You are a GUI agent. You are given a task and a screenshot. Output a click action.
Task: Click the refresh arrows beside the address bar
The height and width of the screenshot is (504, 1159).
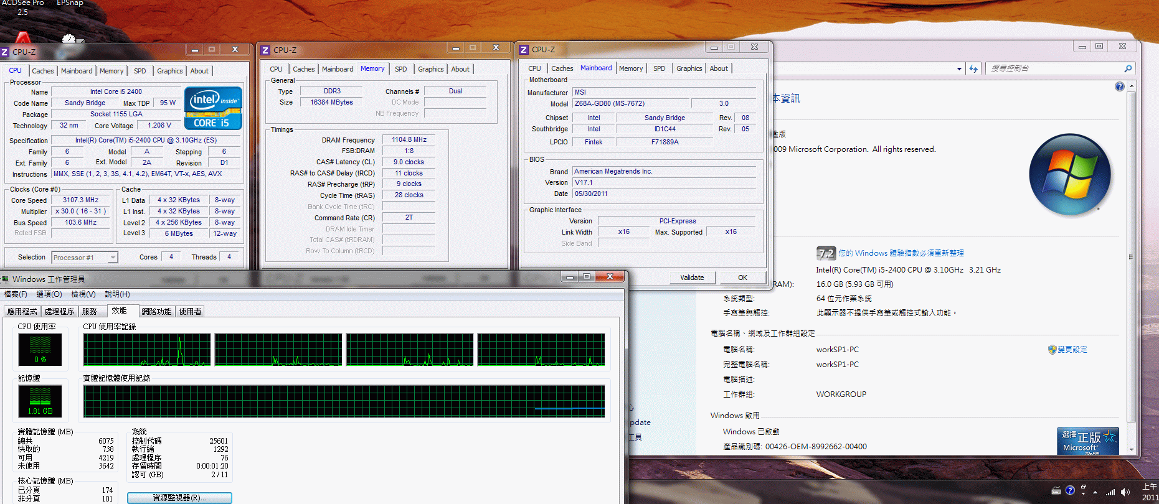click(x=973, y=68)
